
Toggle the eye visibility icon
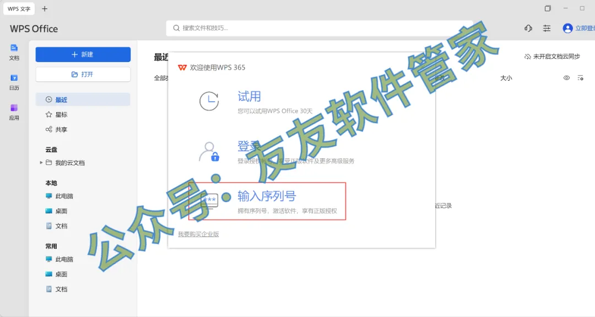point(566,78)
